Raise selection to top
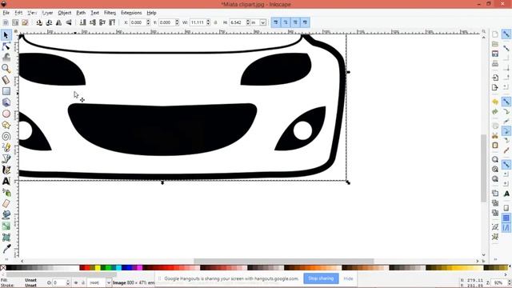Screen dimensions: 512x288 (x=112, y=22)
